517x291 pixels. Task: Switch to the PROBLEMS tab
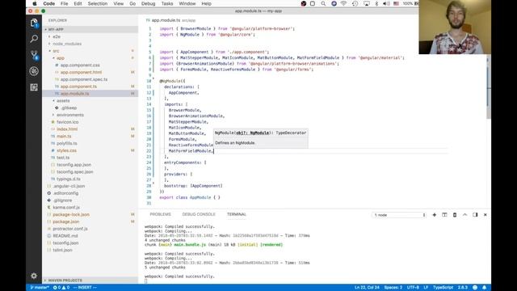tap(160, 214)
